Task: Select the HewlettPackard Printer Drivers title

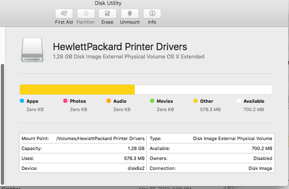Action: pos(120,46)
